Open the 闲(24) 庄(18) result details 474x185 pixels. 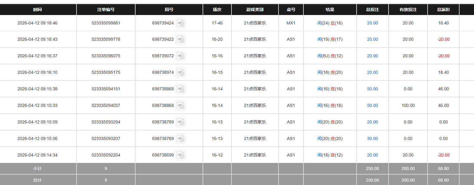(330, 23)
